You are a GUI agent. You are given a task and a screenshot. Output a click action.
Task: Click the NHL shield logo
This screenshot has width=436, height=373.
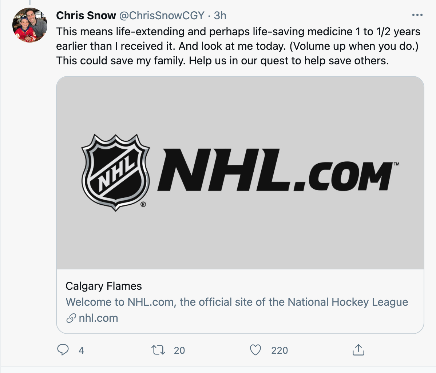tap(115, 172)
